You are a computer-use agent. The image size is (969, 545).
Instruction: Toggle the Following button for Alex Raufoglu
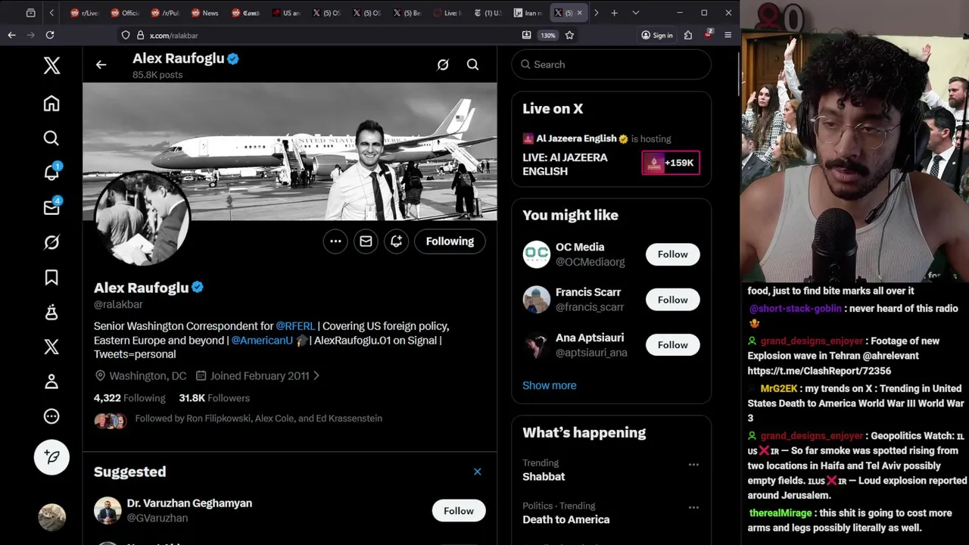click(x=450, y=241)
